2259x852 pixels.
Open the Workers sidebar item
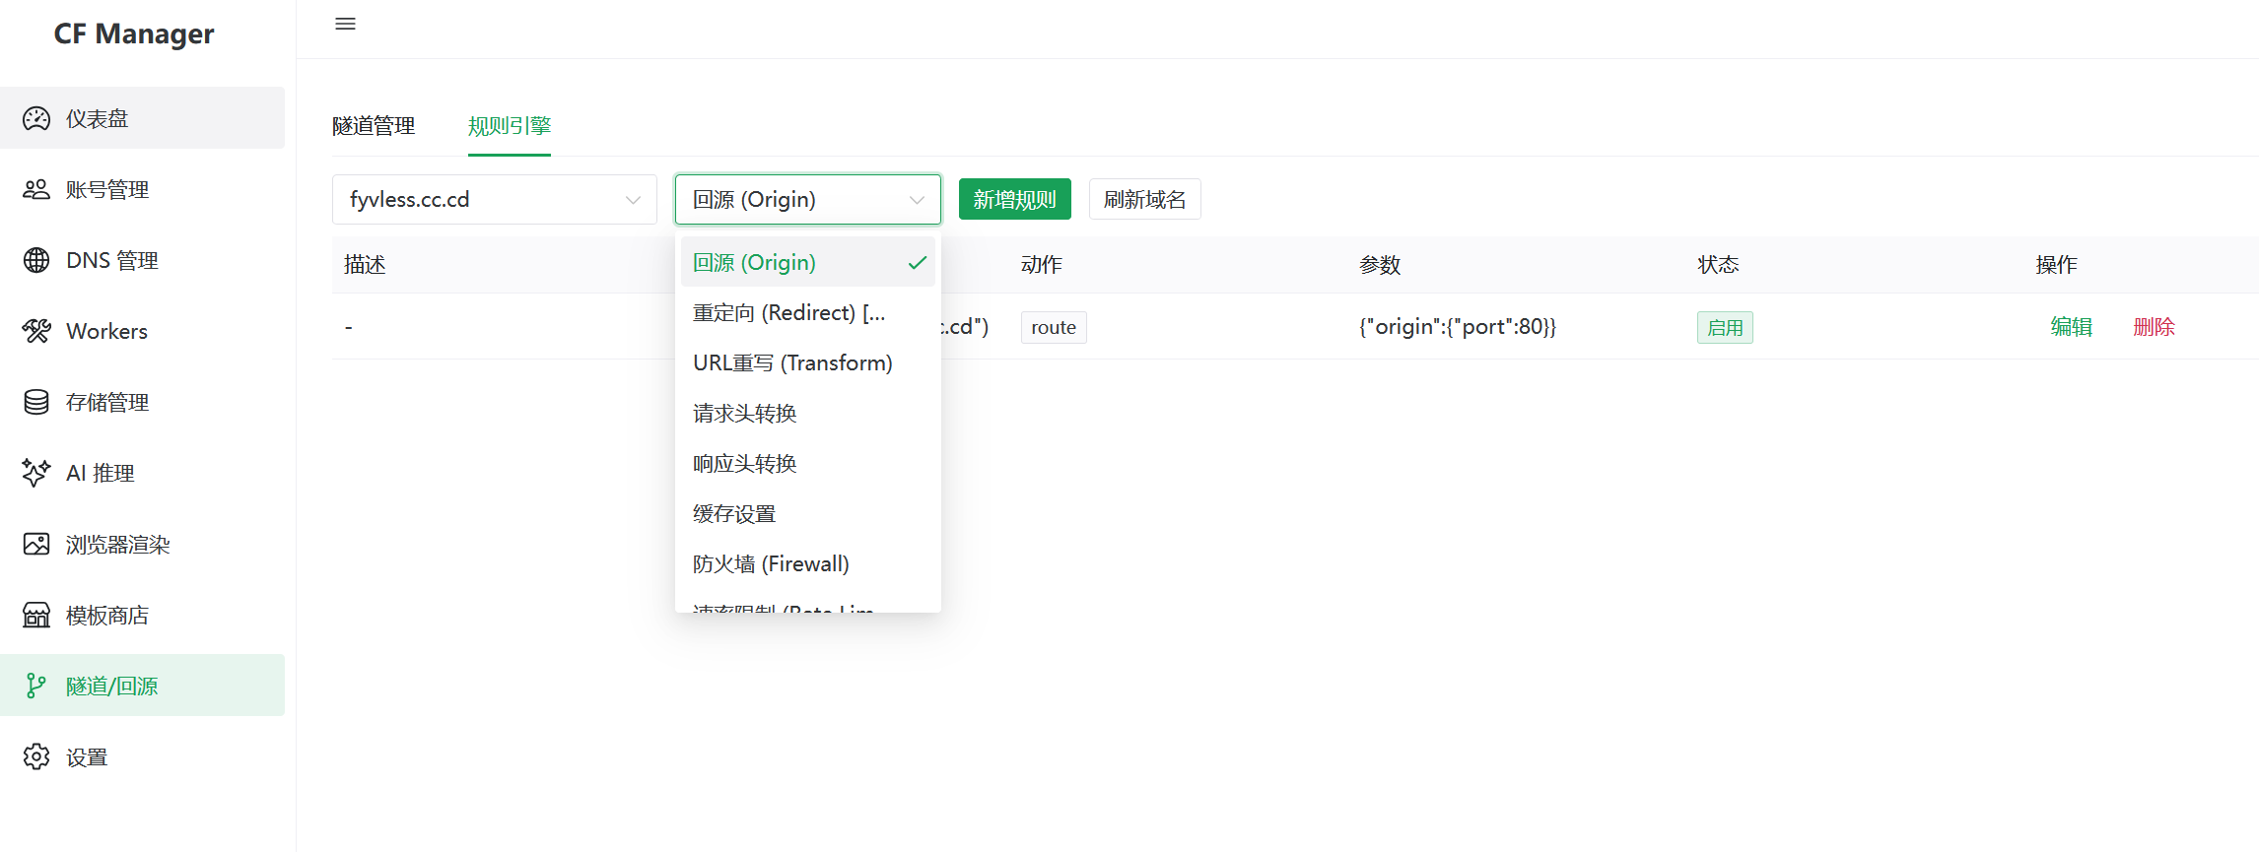(x=143, y=331)
